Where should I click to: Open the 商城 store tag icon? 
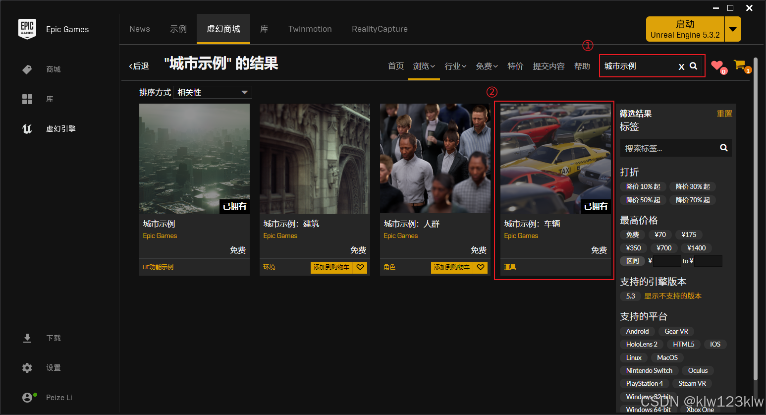27,69
